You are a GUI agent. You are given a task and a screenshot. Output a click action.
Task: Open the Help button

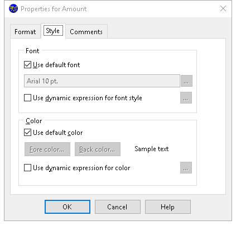click(168, 207)
